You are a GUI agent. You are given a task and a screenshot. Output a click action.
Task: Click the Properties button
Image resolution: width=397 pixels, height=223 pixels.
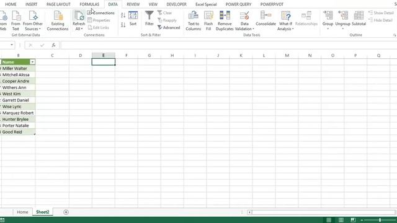pos(99,20)
